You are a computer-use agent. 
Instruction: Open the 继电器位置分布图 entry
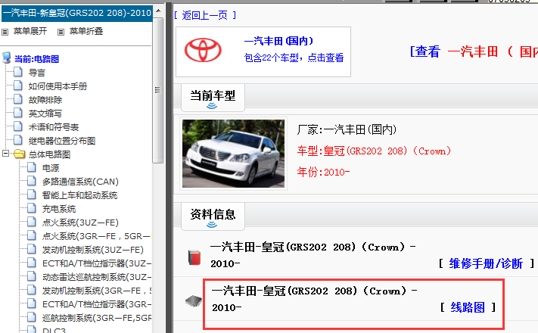coord(62,141)
